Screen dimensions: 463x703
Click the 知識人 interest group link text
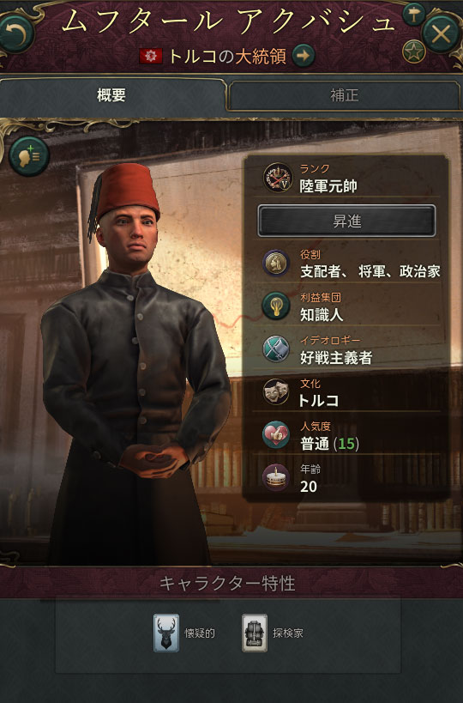pos(322,315)
